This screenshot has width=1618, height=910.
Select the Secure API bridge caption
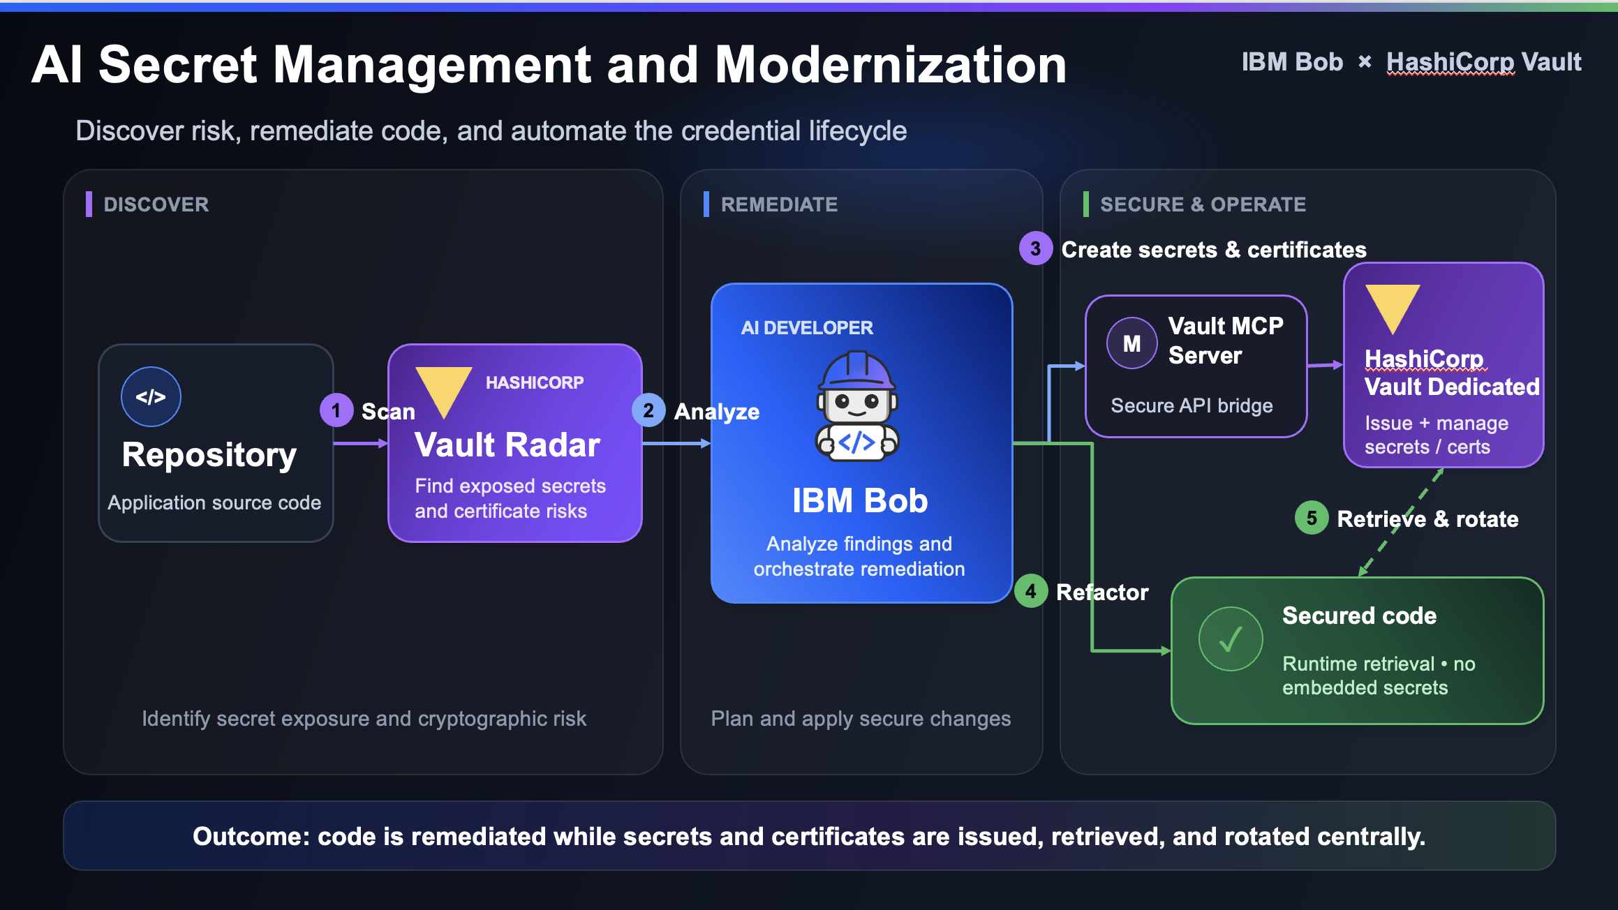click(x=1192, y=405)
